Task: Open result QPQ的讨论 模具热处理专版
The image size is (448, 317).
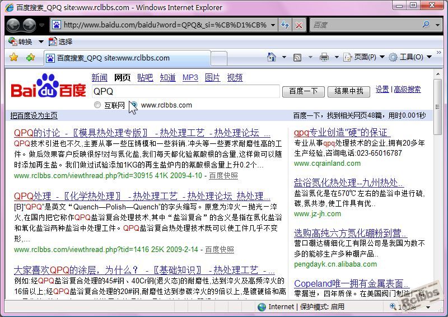Action: (x=142, y=133)
